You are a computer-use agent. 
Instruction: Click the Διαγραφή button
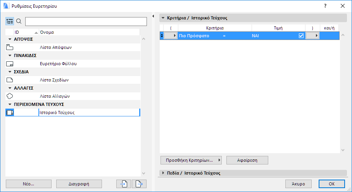coord(79,184)
